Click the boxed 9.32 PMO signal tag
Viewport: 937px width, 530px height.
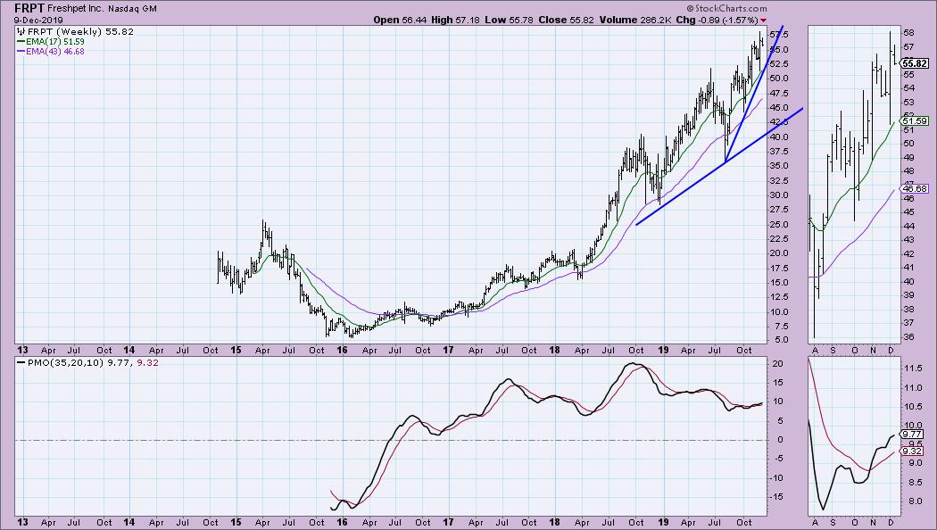coord(912,451)
